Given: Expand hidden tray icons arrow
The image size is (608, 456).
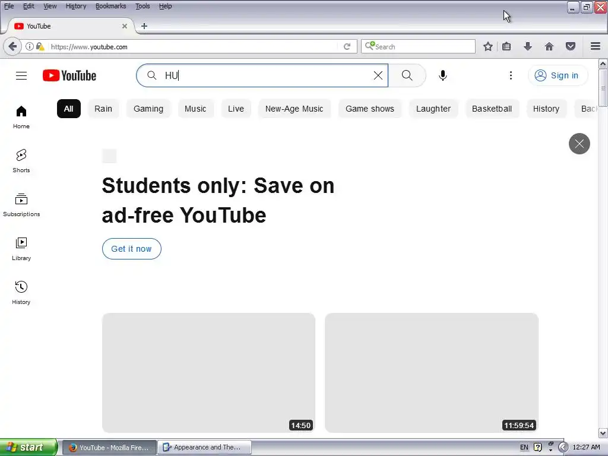Looking at the screenshot, I should click(x=563, y=448).
